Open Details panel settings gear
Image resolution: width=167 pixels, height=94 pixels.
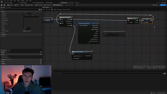click(41, 9)
